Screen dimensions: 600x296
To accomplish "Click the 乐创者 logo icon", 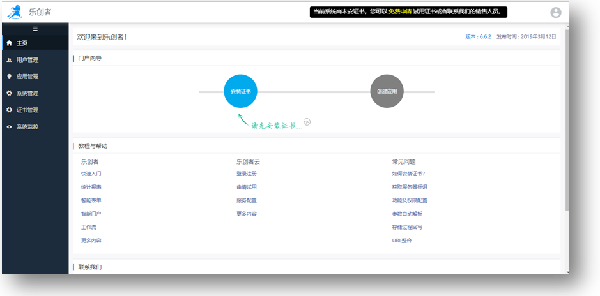I will tap(14, 12).
